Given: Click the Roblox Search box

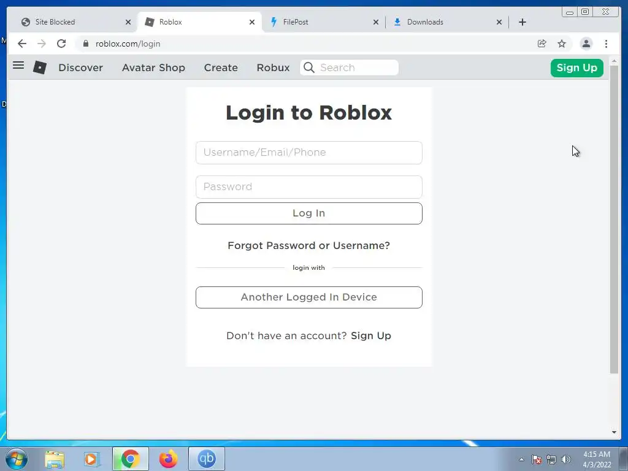Looking at the screenshot, I should (x=349, y=67).
